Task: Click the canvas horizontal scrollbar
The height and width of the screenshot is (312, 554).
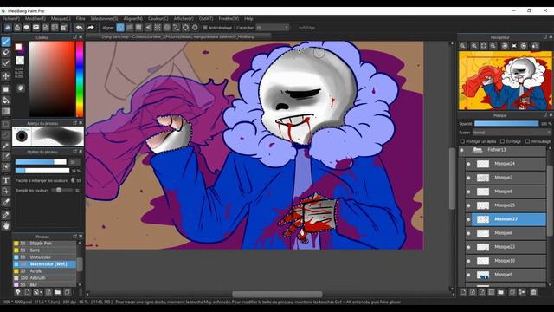Action: coord(277,295)
